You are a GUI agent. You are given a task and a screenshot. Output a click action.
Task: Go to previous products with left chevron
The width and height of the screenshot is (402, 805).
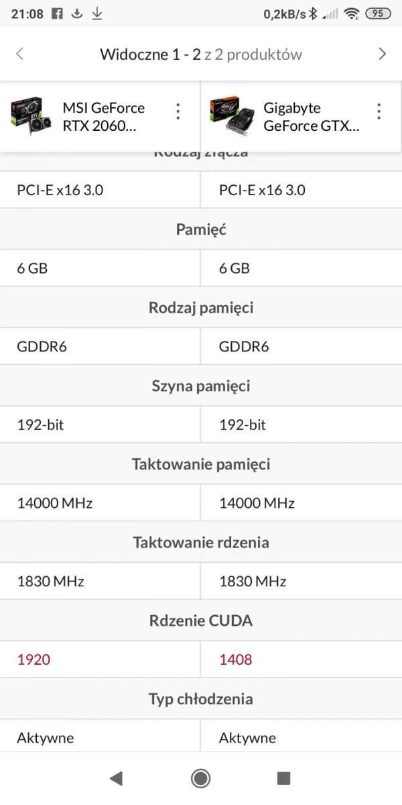pyautogui.click(x=20, y=54)
